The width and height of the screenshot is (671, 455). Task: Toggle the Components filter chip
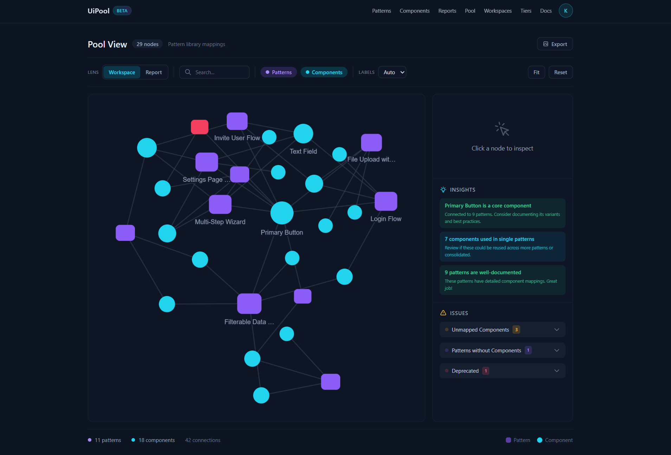[324, 72]
